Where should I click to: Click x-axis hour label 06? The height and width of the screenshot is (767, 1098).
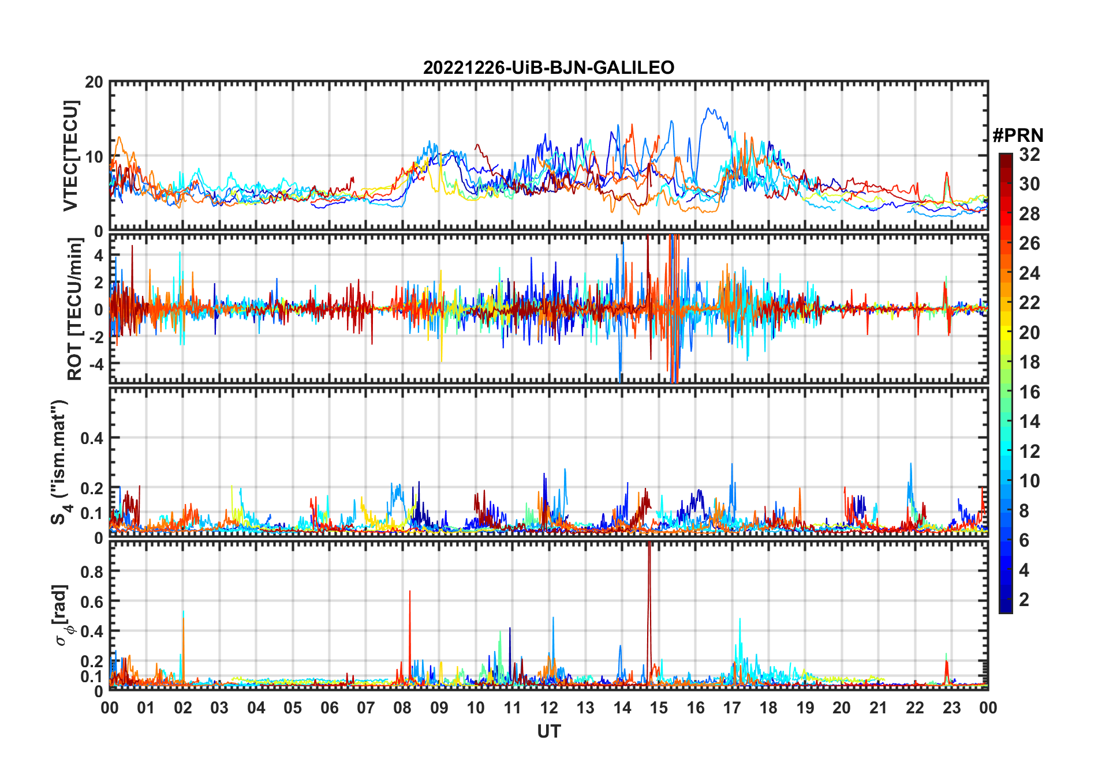pos(329,708)
